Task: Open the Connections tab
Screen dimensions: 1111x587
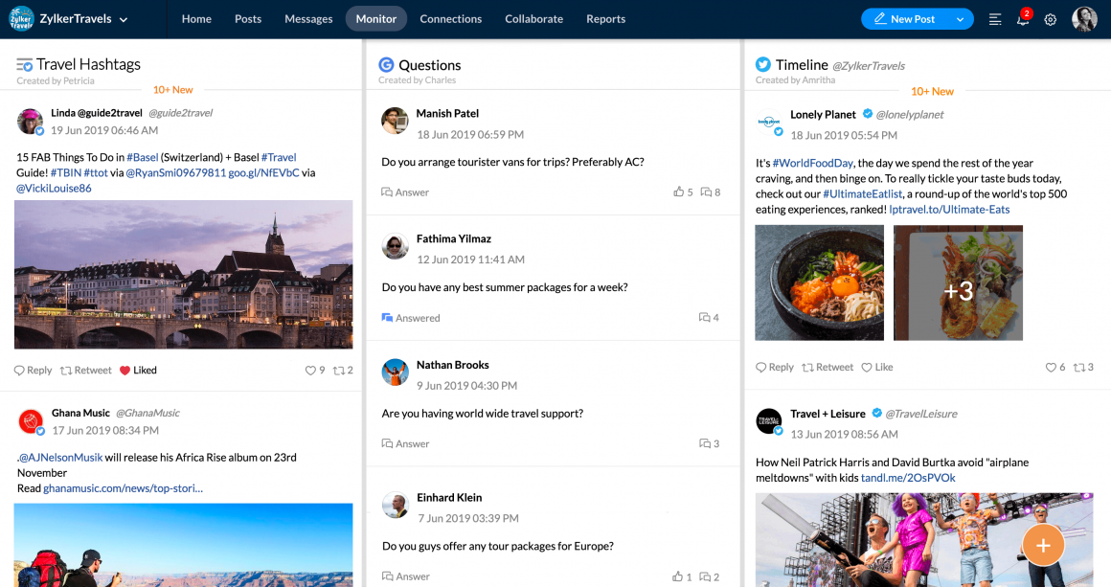Action: coord(450,19)
